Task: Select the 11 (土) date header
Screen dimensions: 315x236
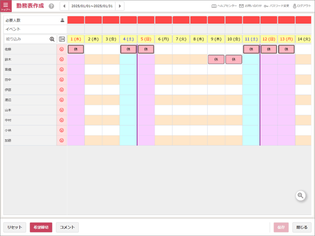Action: tap(251, 39)
